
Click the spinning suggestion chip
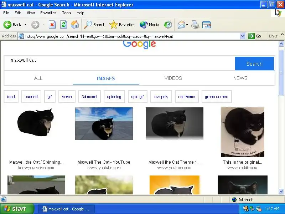tap(114, 97)
